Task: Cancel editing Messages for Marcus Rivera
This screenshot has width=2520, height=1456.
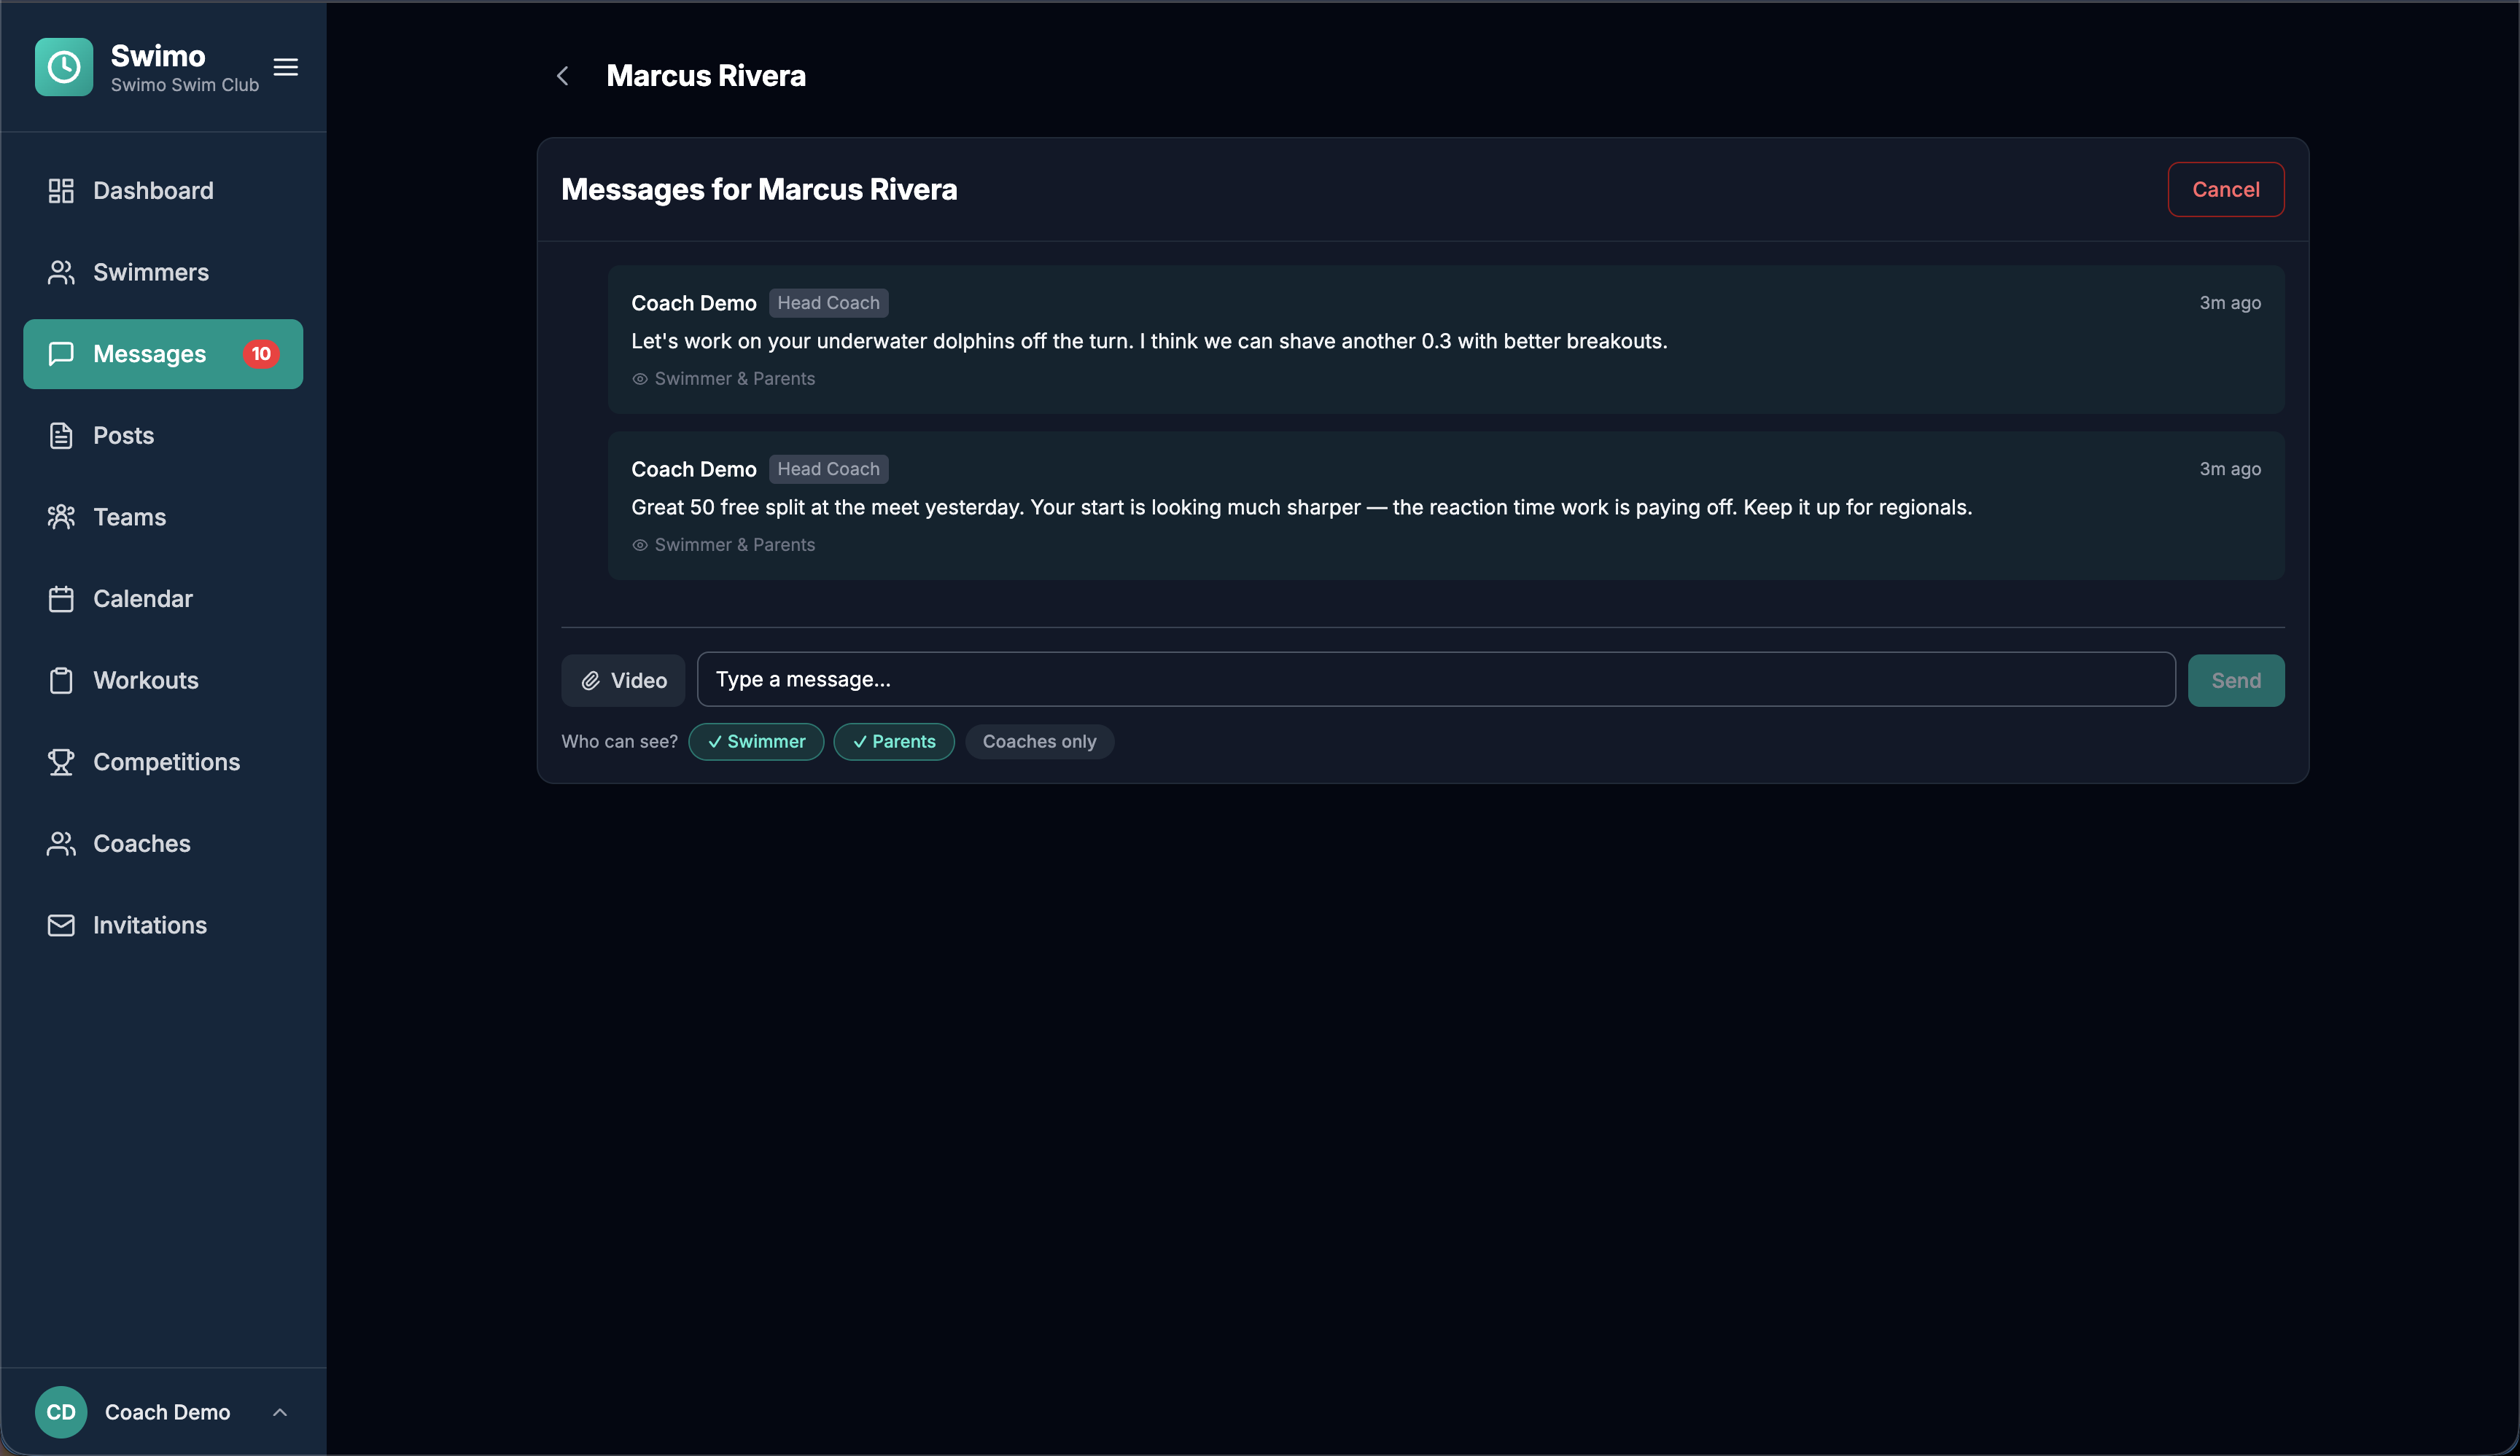Action: tap(2225, 189)
